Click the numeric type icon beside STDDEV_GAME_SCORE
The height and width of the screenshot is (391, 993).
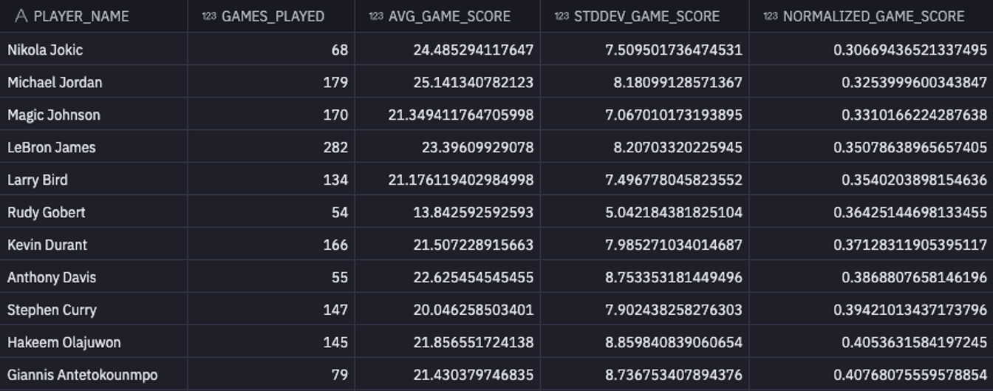562,16
